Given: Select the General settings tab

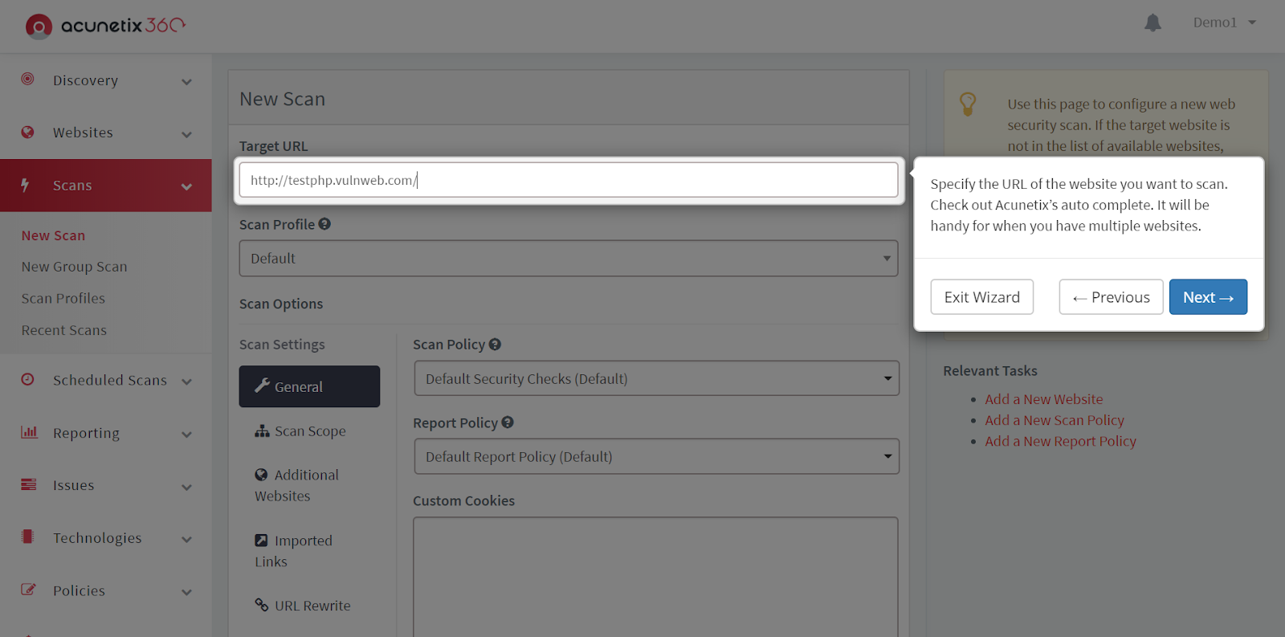Looking at the screenshot, I should tap(309, 386).
